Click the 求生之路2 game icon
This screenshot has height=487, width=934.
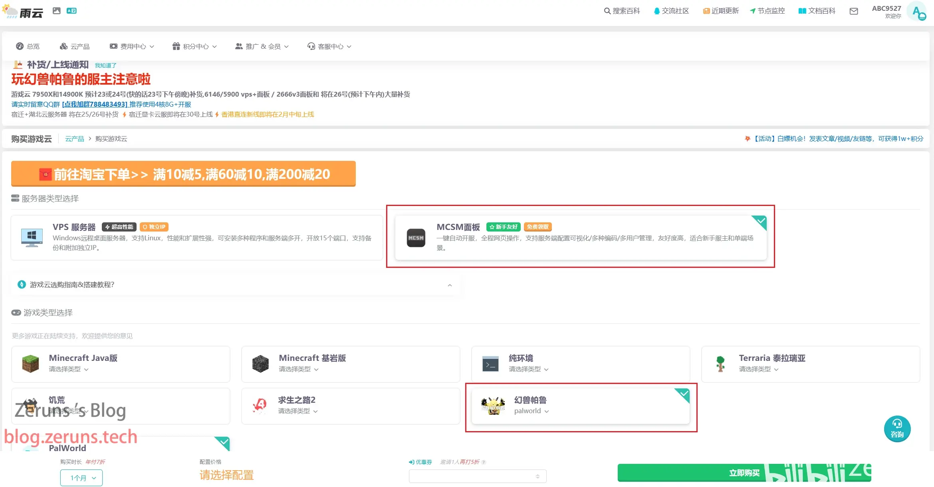click(x=260, y=406)
